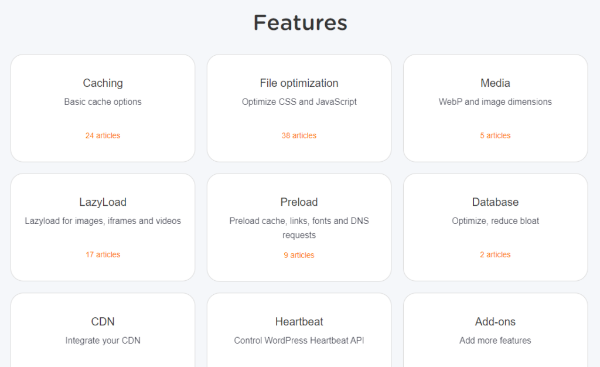Click 'Lazyload for images, iframes and videos' text
This screenshot has height=367, width=600.
pyautogui.click(x=103, y=221)
